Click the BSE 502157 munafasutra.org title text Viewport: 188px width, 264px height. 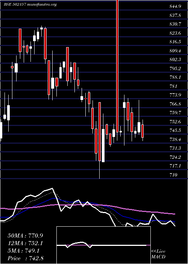(x=30, y=5)
